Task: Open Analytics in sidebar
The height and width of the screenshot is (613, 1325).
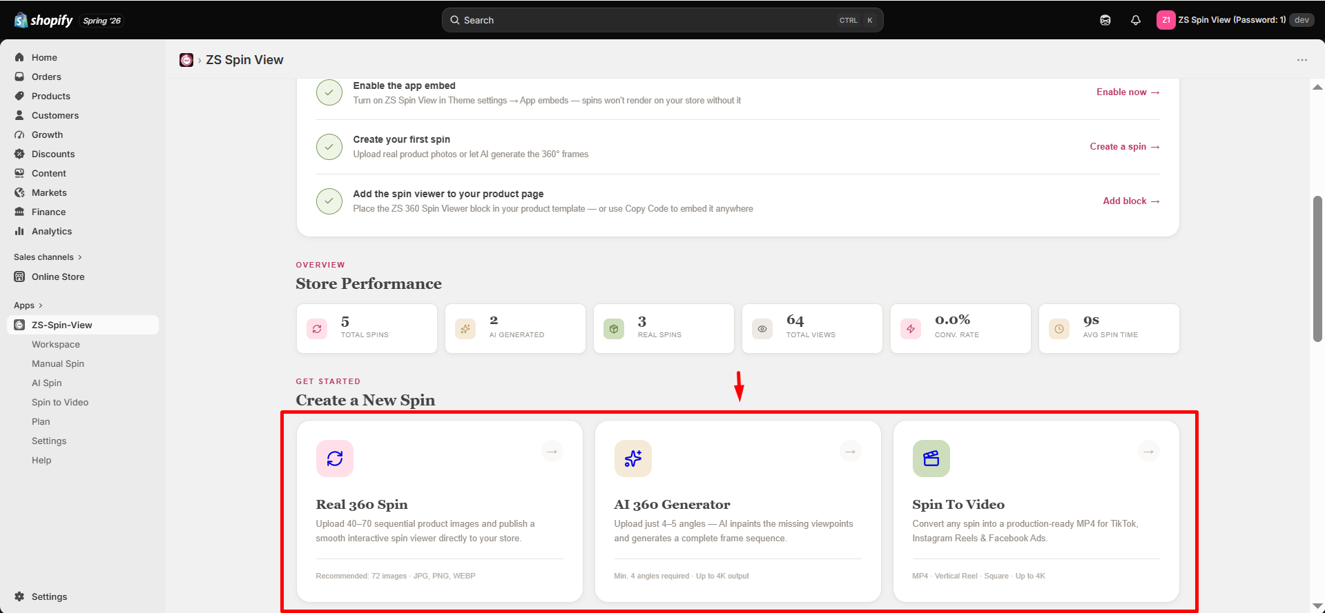Action: (83, 231)
